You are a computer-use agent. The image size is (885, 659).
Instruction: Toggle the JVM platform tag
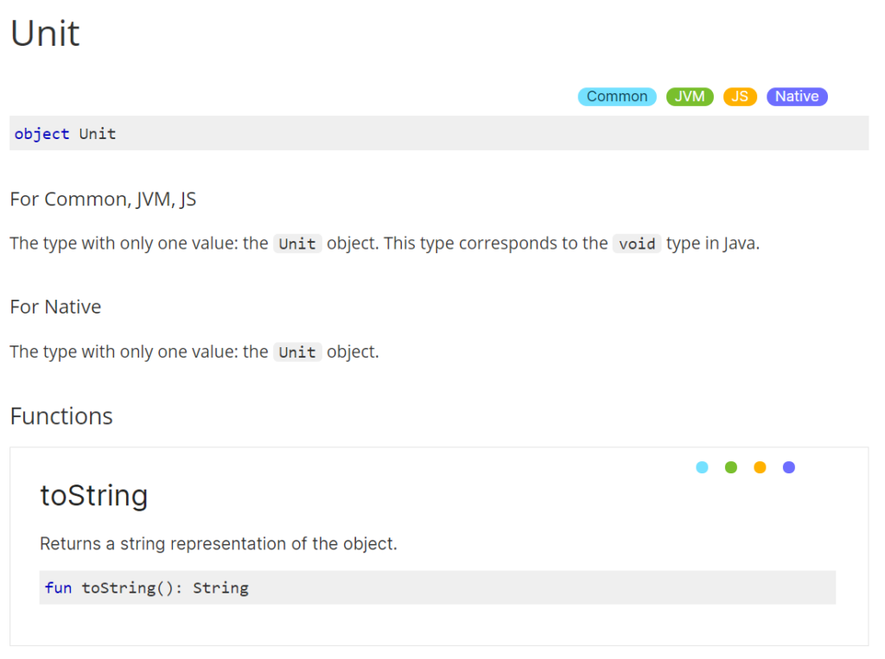click(689, 97)
